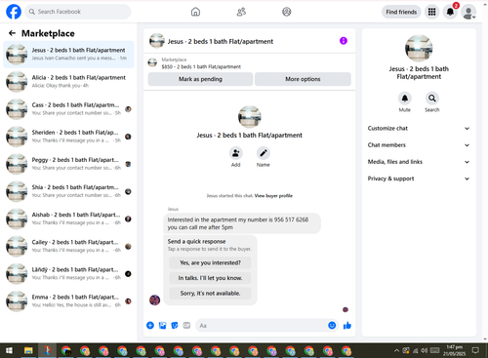Show hidden tray icons chevron
The image size is (488, 358).
tap(396, 350)
